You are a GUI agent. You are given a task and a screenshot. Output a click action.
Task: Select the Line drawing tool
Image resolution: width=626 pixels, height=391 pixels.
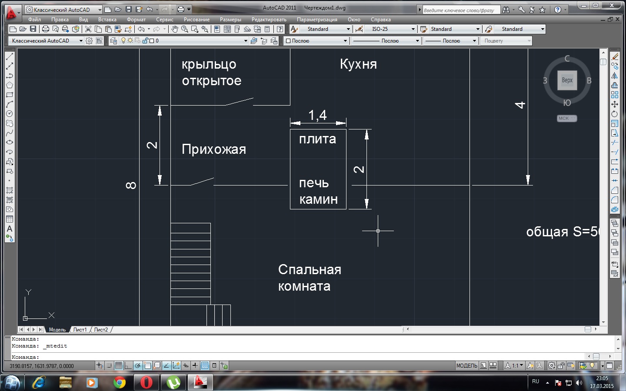[x=10, y=56]
